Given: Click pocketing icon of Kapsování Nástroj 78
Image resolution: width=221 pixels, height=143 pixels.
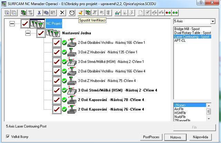Looking at the screenshot, I should (x=72, y=100).
